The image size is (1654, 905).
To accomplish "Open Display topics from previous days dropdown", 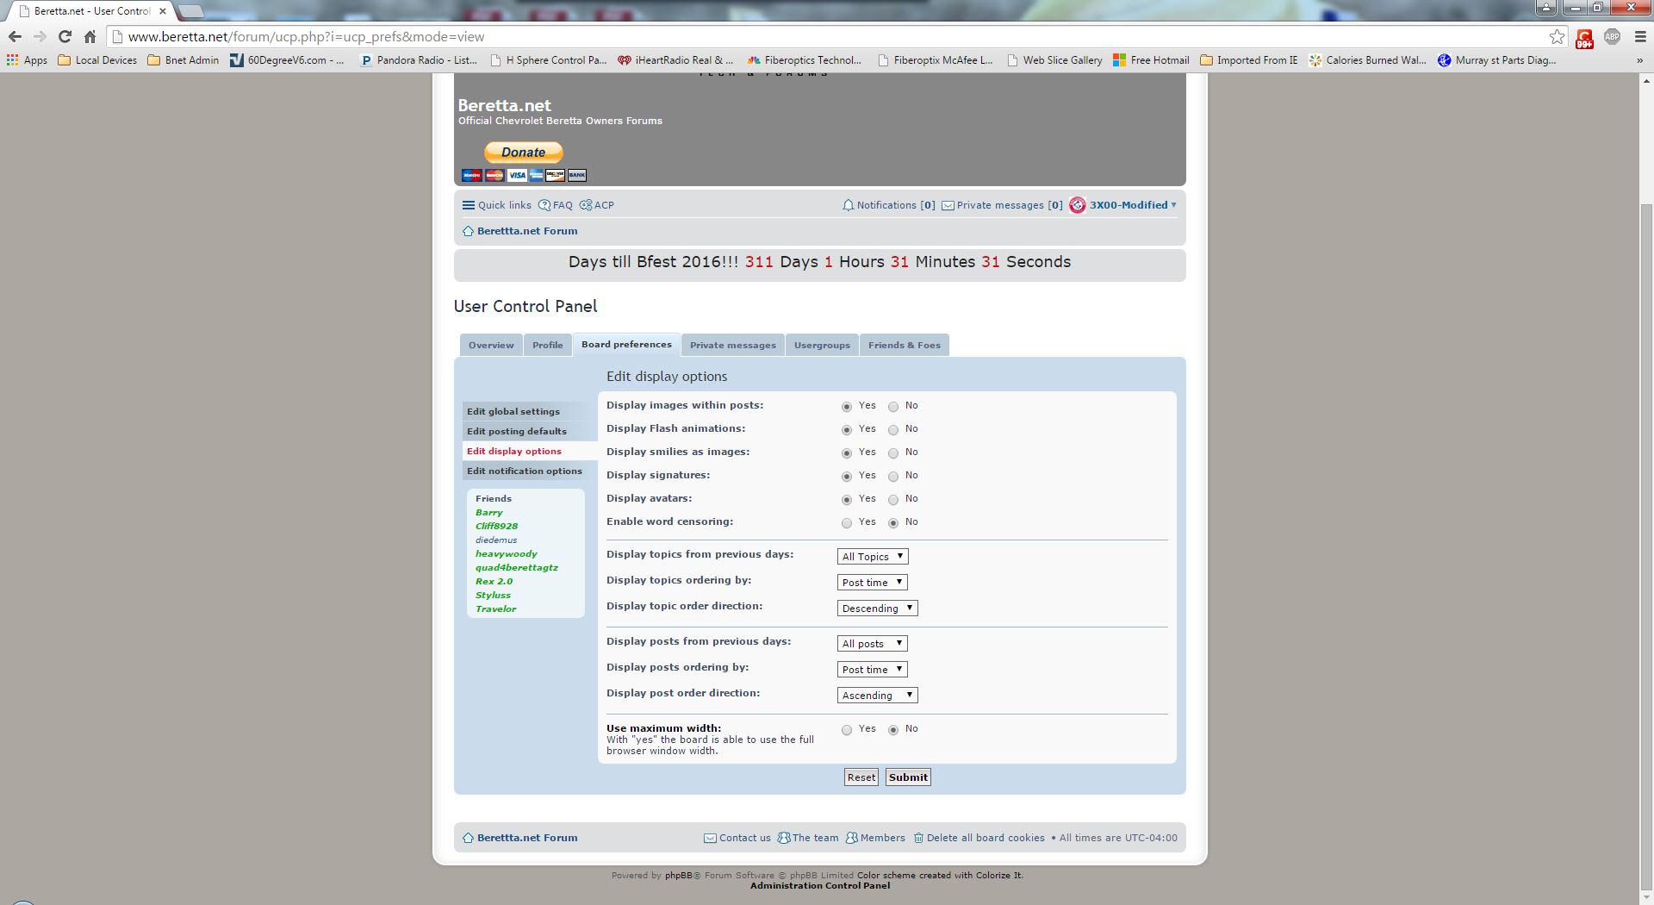I will [x=873, y=557].
